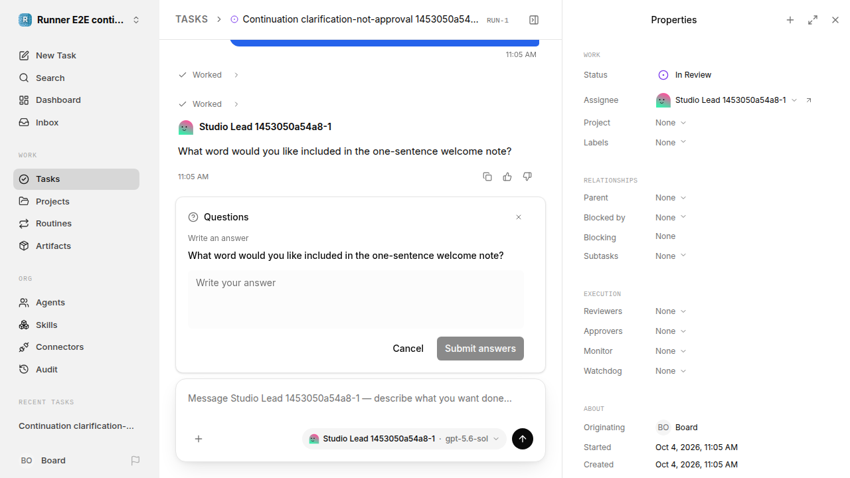Open the Labels dropdown
The width and height of the screenshot is (850, 478).
pyautogui.click(x=671, y=143)
